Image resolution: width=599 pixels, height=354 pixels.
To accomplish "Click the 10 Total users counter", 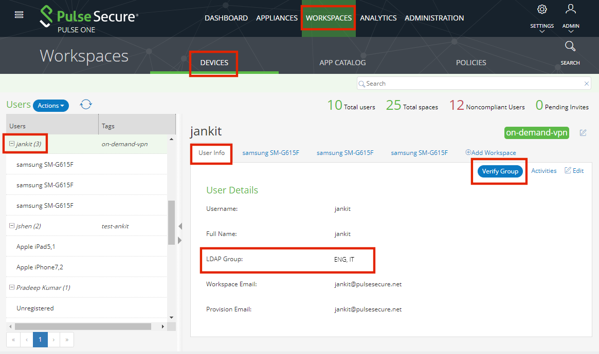I will coord(351,105).
